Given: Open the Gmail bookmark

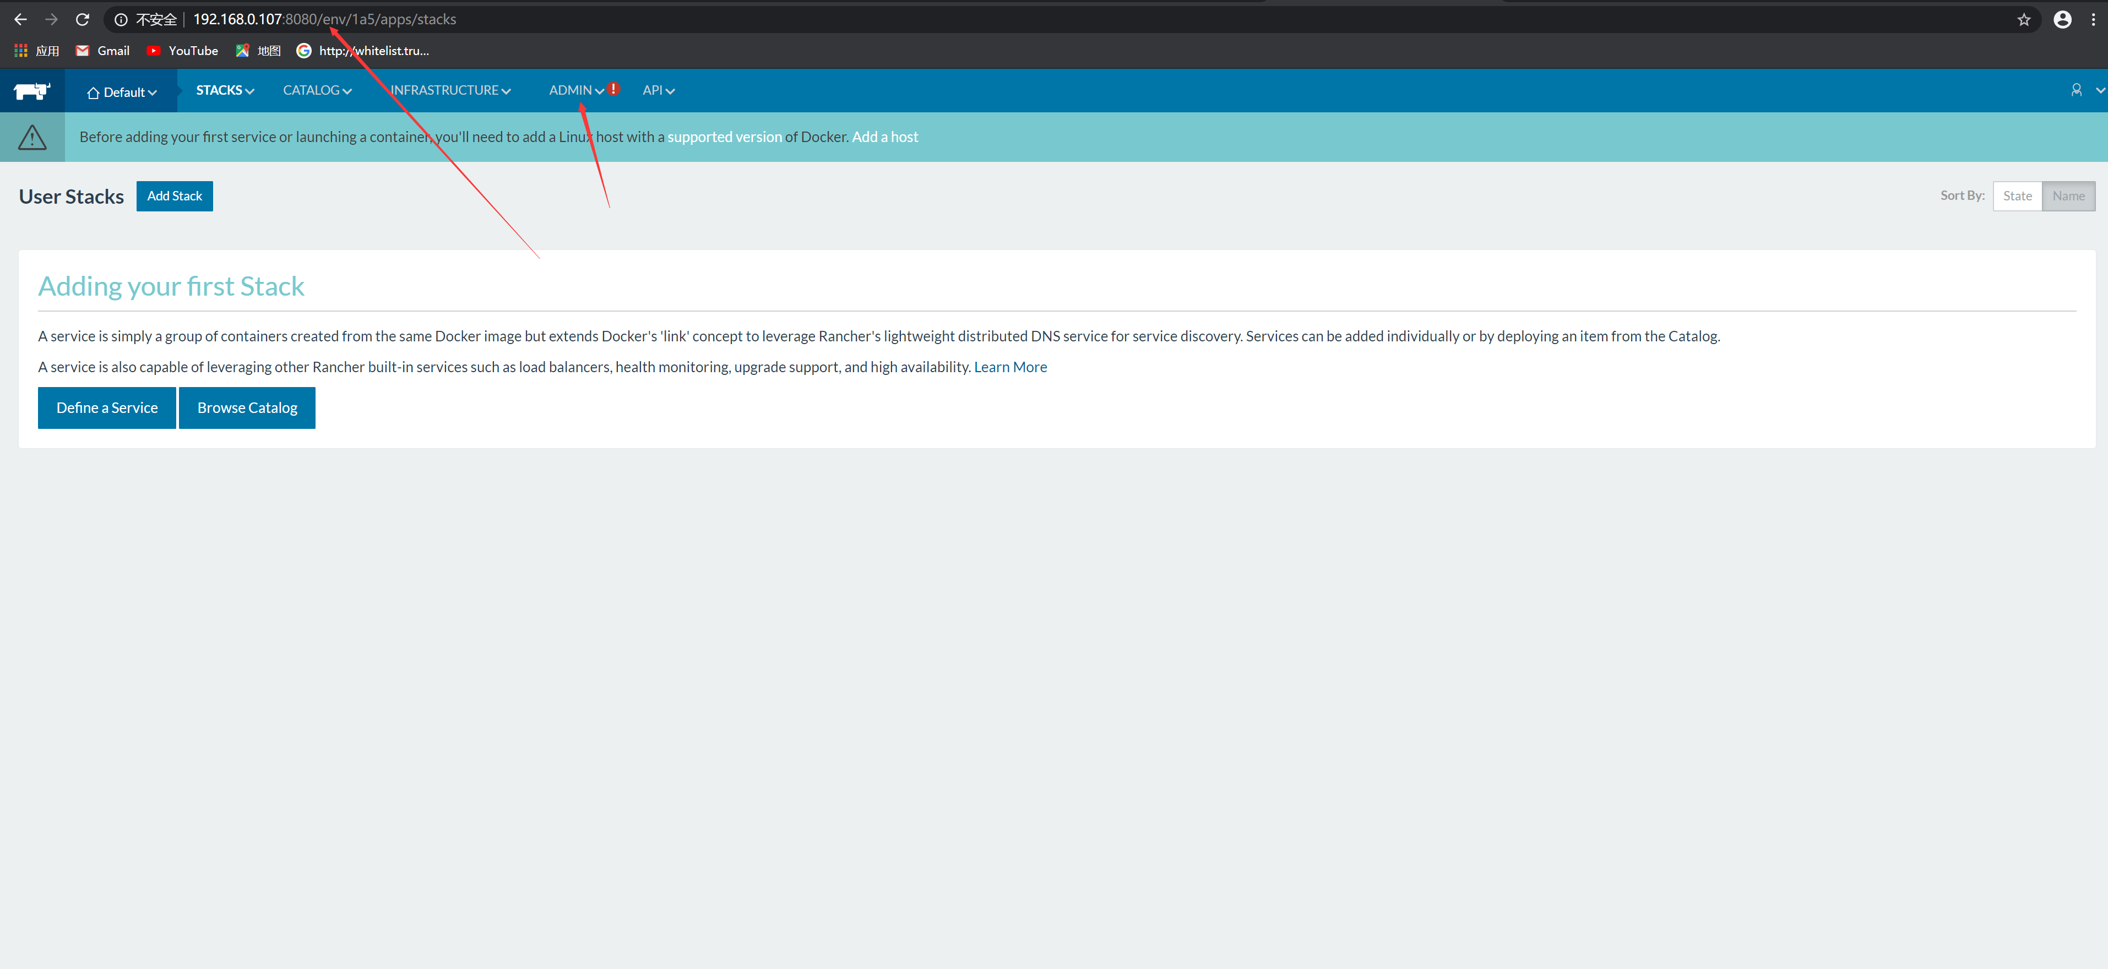Looking at the screenshot, I should pos(102,51).
